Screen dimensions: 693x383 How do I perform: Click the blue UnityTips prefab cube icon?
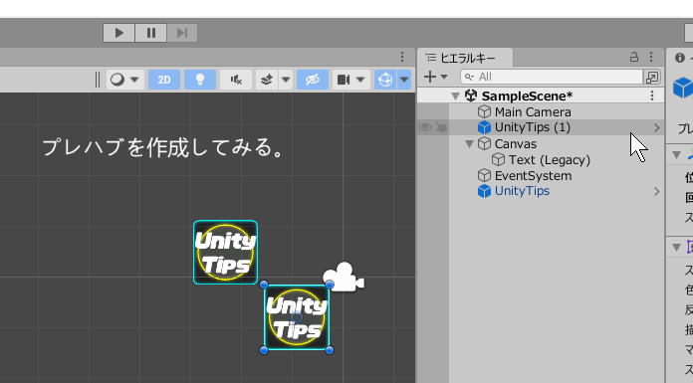tap(484, 191)
